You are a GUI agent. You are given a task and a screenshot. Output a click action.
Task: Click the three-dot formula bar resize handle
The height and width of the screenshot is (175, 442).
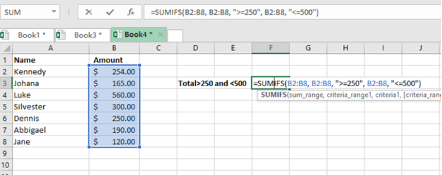pyautogui.click(x=69, y=12)
